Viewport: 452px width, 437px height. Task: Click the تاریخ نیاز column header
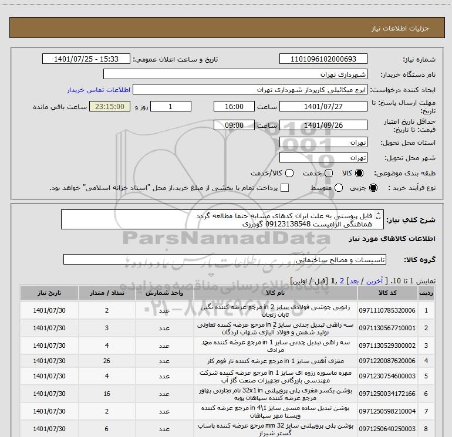(49, 293)
